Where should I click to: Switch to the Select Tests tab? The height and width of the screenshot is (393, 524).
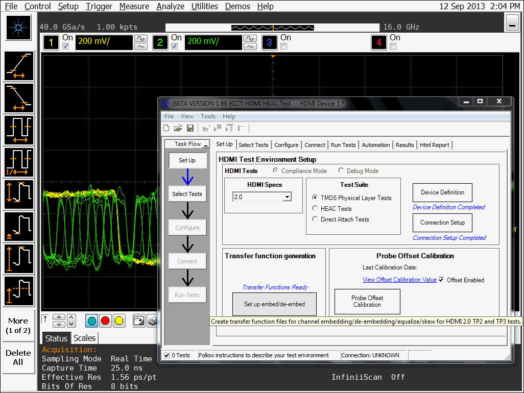253,145
